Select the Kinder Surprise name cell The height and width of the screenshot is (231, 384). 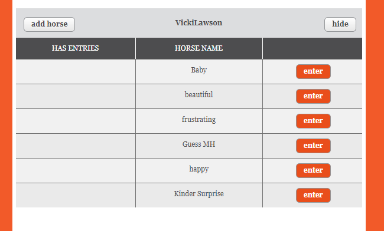tap(199, 195)
